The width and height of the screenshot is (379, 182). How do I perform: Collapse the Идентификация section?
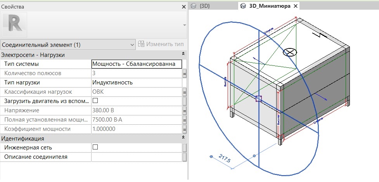click(183, 138)
